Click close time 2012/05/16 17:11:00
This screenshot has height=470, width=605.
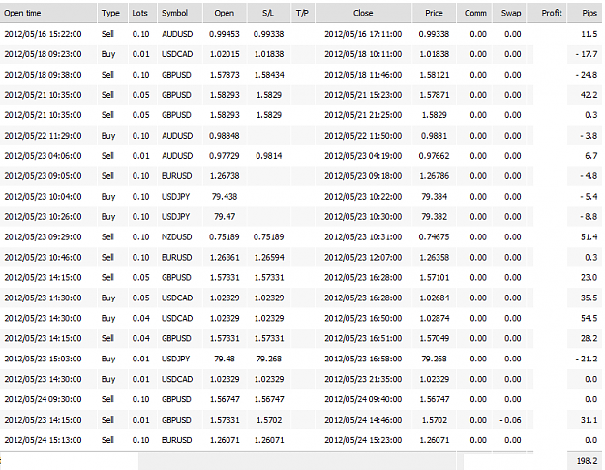[363, 34]
